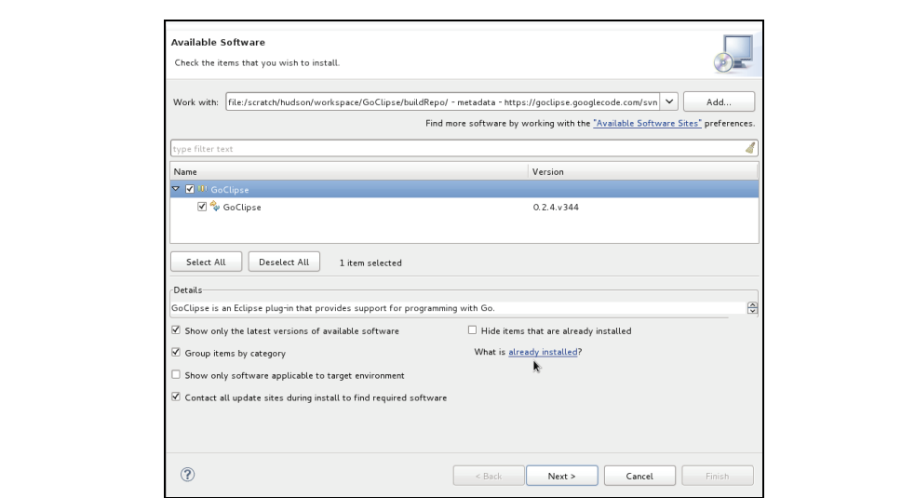This screenshot has height=498, width=915.
Task: Open the Available Software Sites link
Action: [647, 123]
